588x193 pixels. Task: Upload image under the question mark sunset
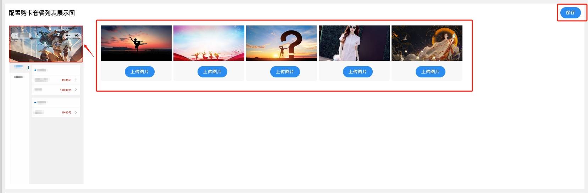pos(285,72)
